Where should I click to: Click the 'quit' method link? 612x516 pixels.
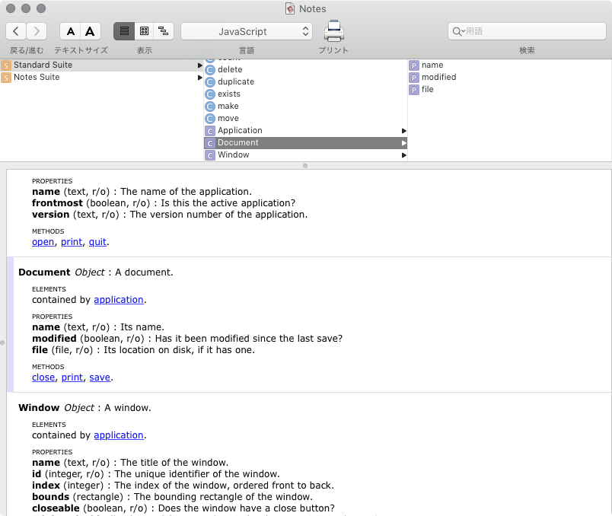(97, 242)
